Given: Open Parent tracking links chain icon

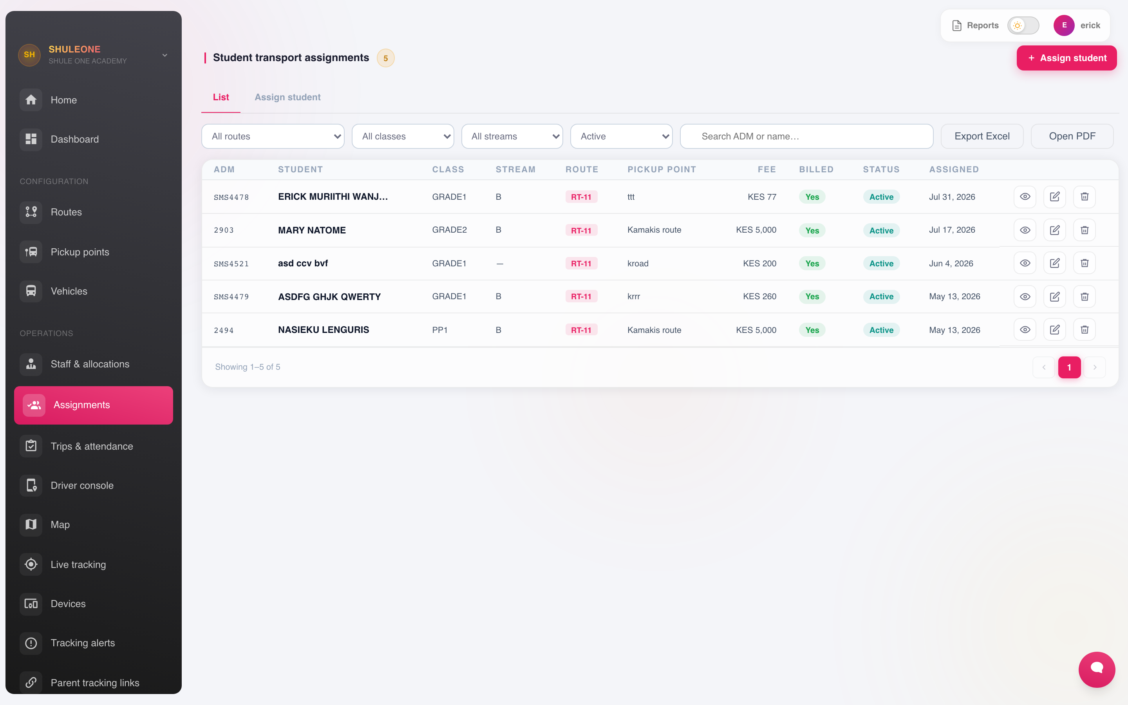Looking at the screenshot, I should [31, 683].
